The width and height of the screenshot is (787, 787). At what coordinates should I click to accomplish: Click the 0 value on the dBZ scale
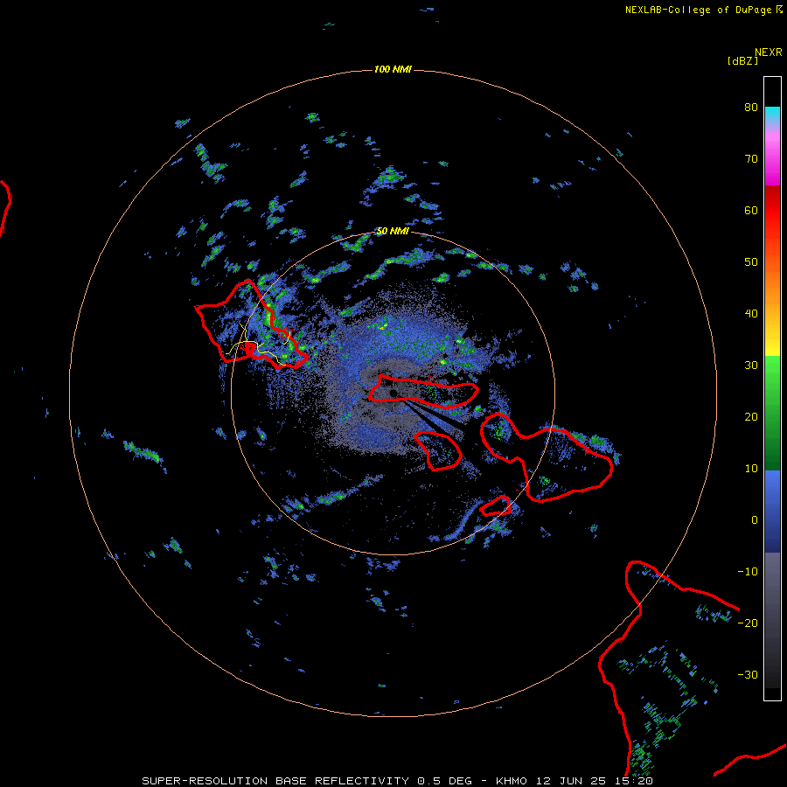(755, 520)
